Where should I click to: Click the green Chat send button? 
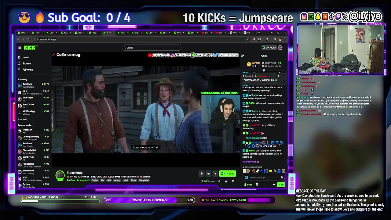point(281,185)
